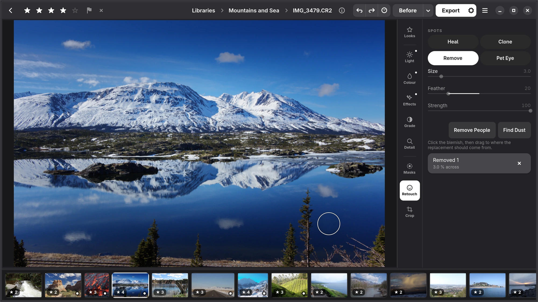Delete the Removed 1 spot entry
The height and width of the screenshot is (302, 538).
519,163
